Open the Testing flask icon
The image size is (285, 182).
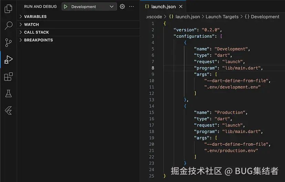pyautogui.click(x=8, y=94)
